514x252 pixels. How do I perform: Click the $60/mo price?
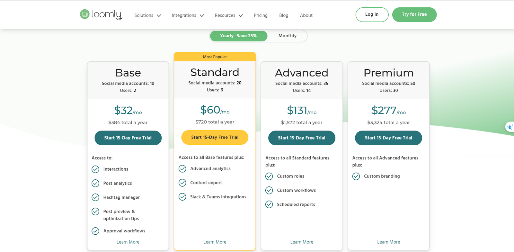215,110
